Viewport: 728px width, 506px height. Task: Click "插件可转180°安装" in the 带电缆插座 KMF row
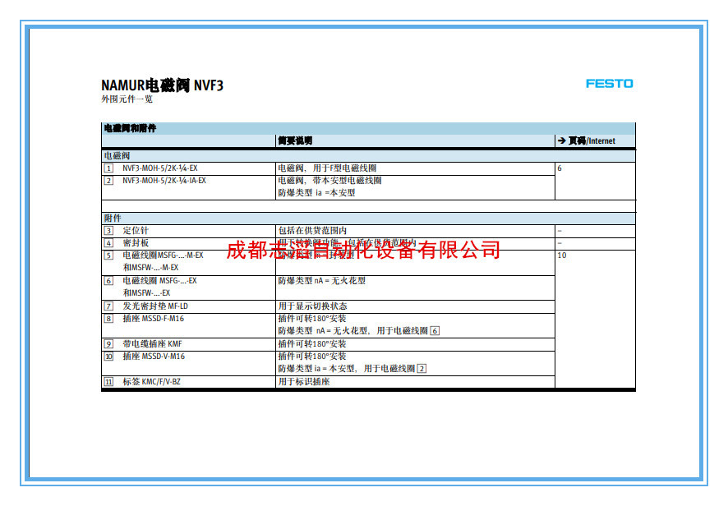coord(312,344)
